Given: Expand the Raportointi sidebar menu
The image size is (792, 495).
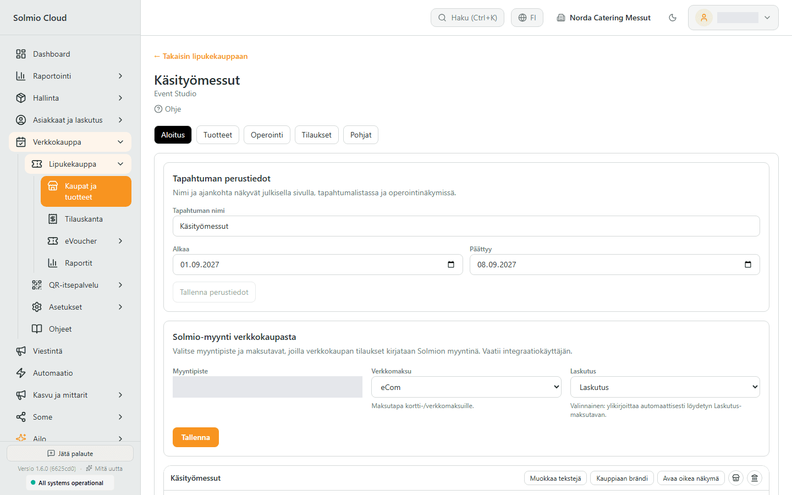Looking at the screenshot, I should point(70,76).
